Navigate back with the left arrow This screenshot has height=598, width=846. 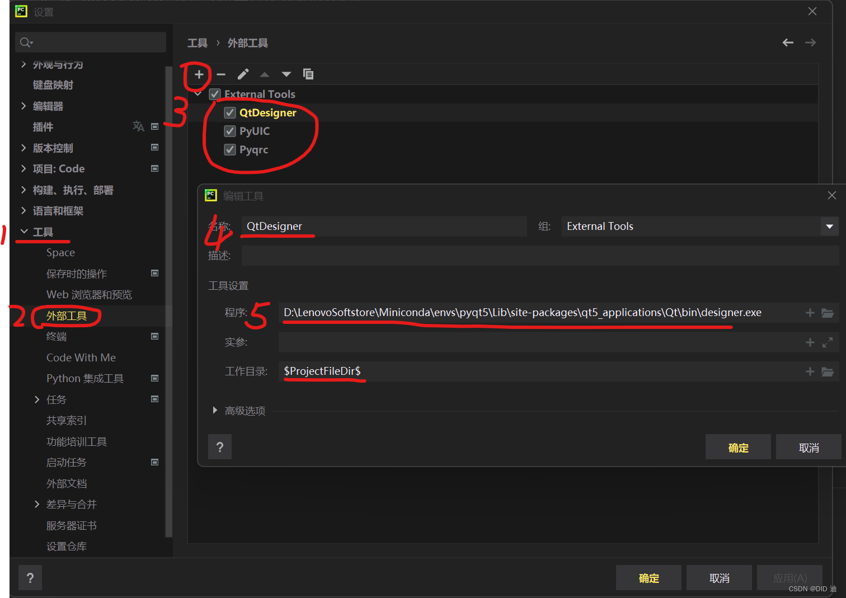pos(788,43)
